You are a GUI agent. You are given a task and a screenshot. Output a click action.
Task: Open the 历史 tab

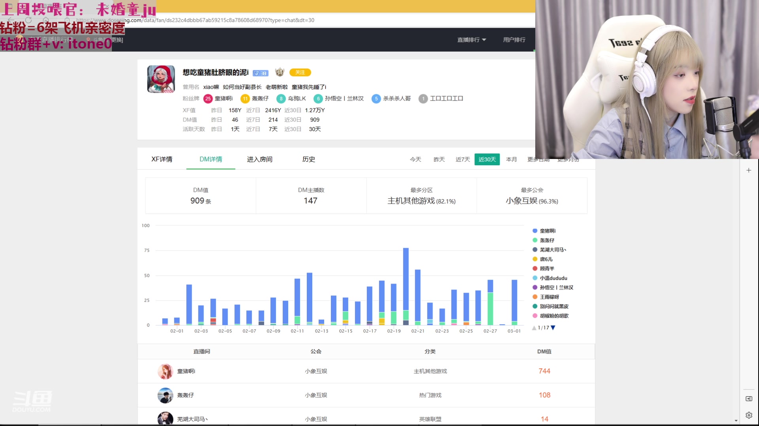pyautogui.click(x=308, y=159)
